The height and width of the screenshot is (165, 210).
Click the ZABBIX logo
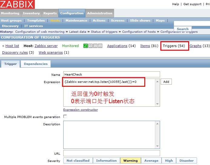pos(17,4)
